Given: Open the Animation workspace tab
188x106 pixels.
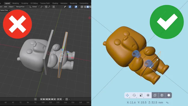Looking at the screenshot, I should [x=64, y=3].
